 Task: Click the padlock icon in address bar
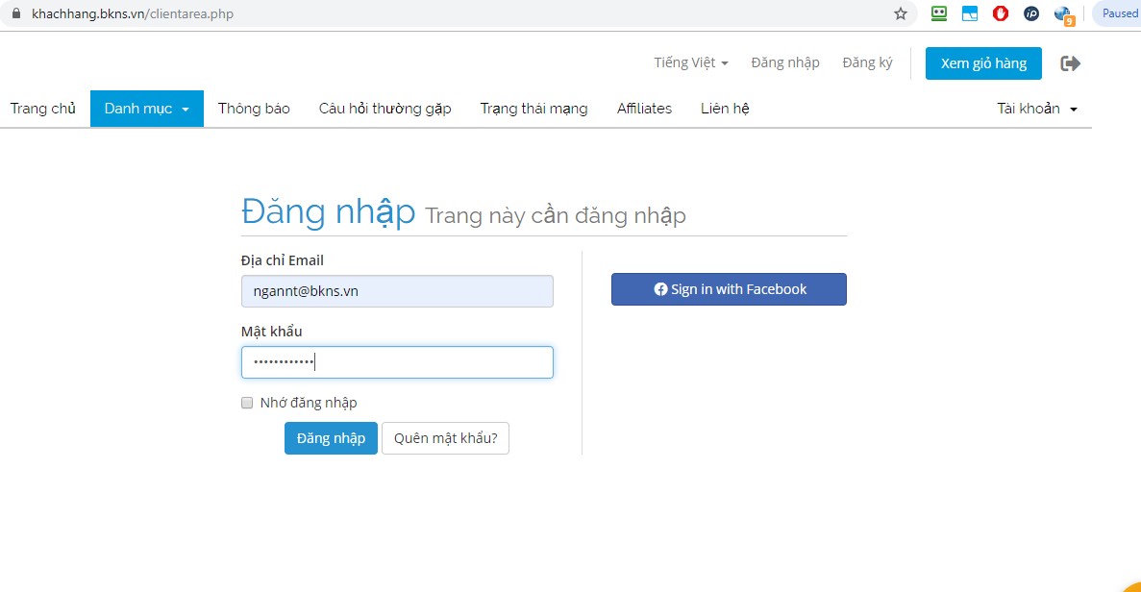click(14, 14)
